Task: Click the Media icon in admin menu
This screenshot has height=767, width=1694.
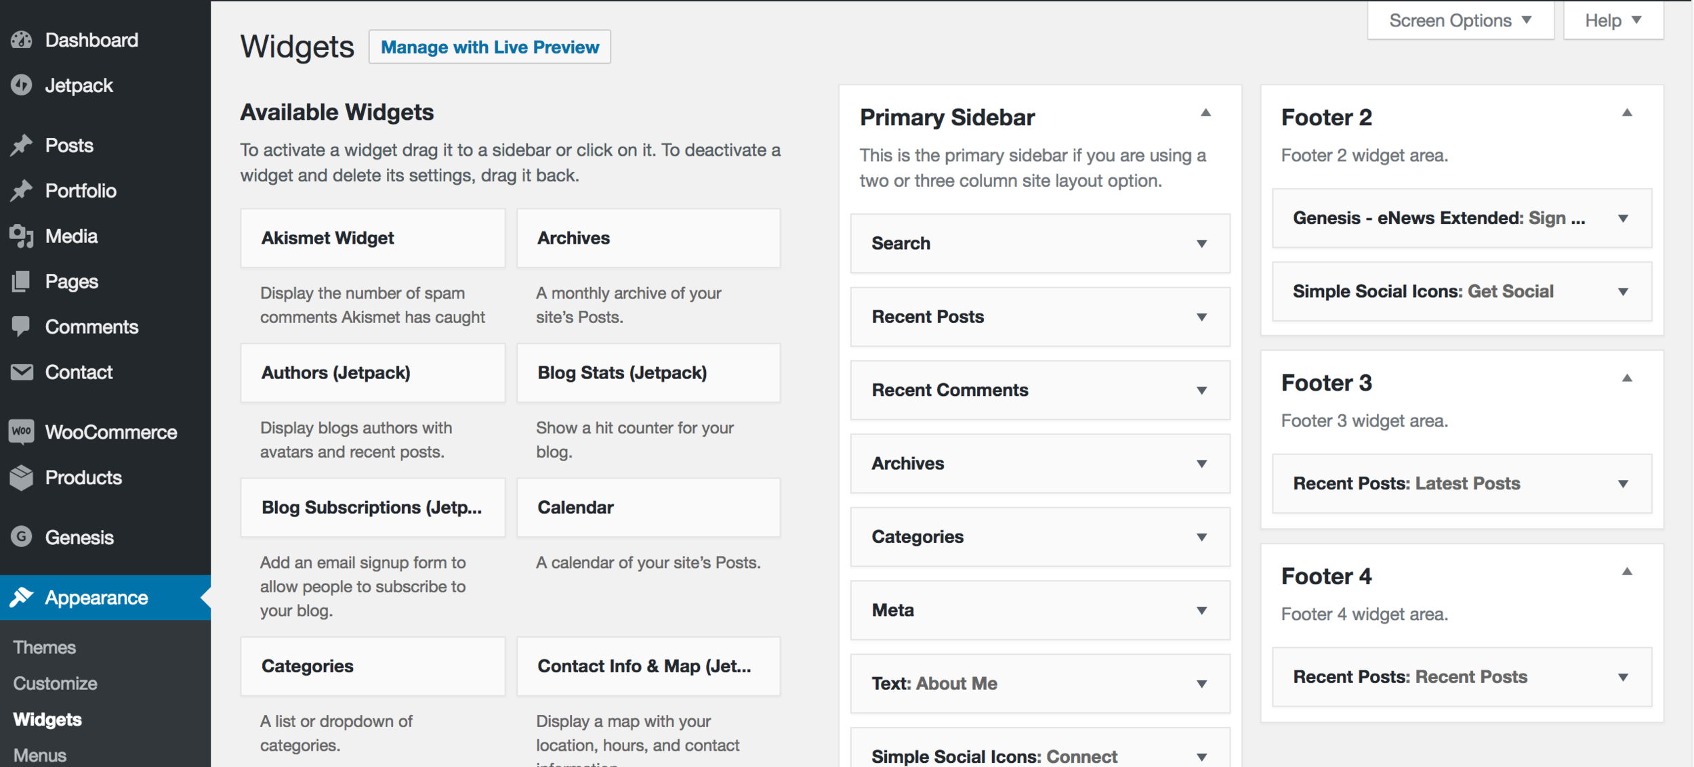Action: tap(22, 236)
